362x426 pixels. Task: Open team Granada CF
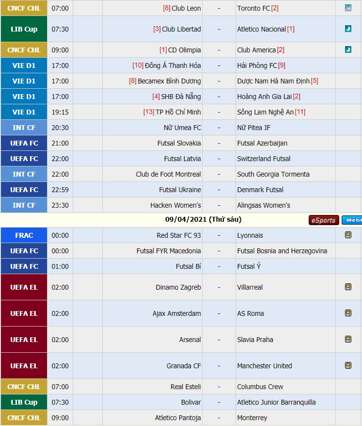184,366
